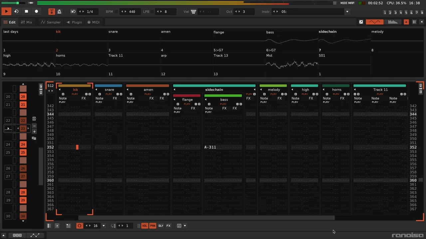Toggle the DLY column button
The width and height of the screenshot is (426, 239).
point(161,226)
